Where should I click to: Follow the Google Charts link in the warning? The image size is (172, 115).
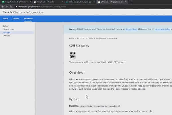[x=131, y=29]
